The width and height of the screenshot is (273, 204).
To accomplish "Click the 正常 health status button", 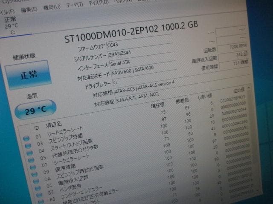I will click(28, 75).
